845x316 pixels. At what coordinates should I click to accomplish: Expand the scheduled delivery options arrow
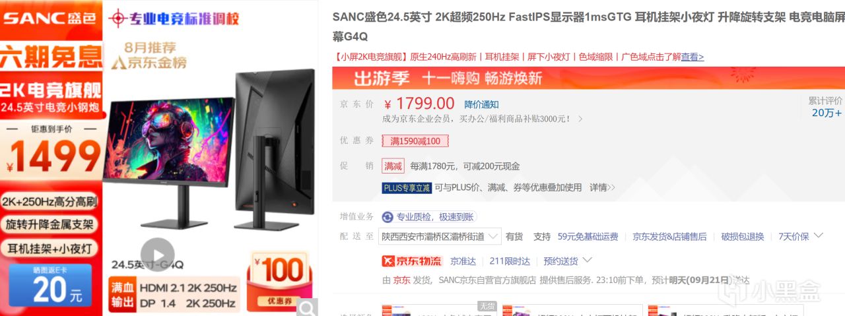click(x=587, y=260)
